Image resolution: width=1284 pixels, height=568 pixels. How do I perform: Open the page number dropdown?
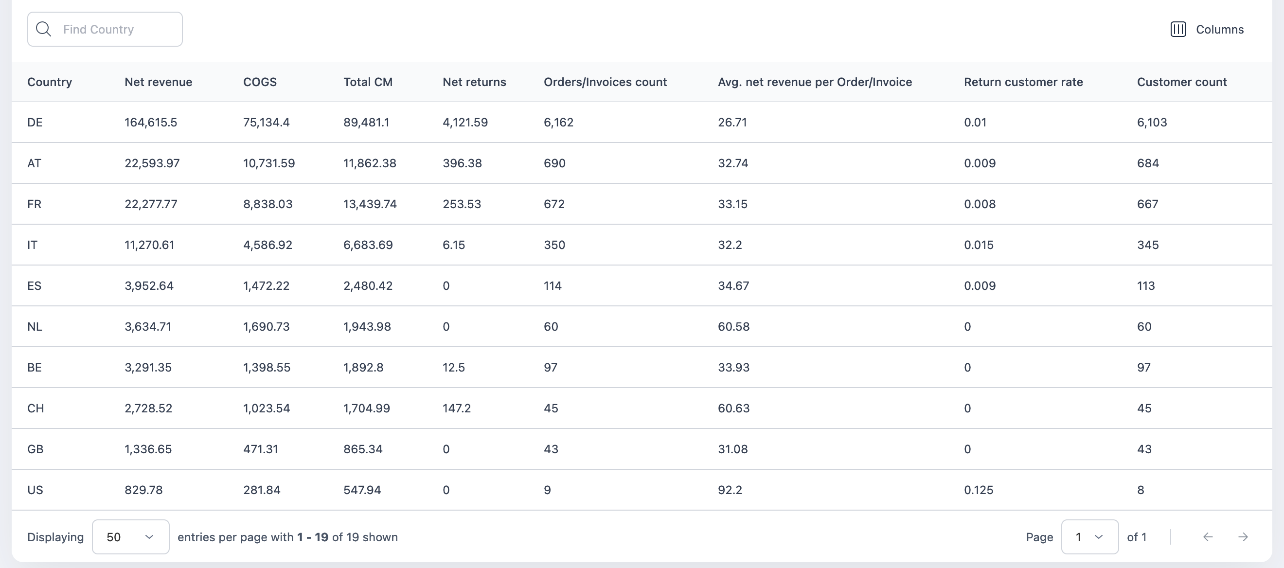coord(1089,536)
